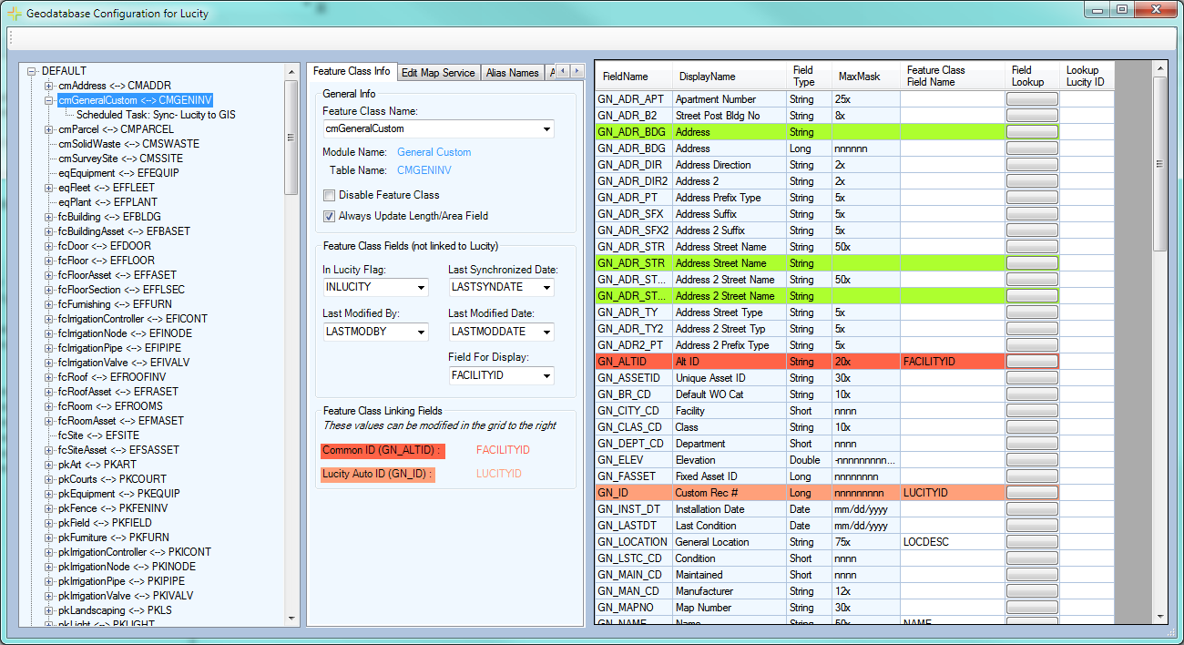Select the GN_ALTID field name cell
This screenshot has height=645, width=1184.
coord(633,362)
